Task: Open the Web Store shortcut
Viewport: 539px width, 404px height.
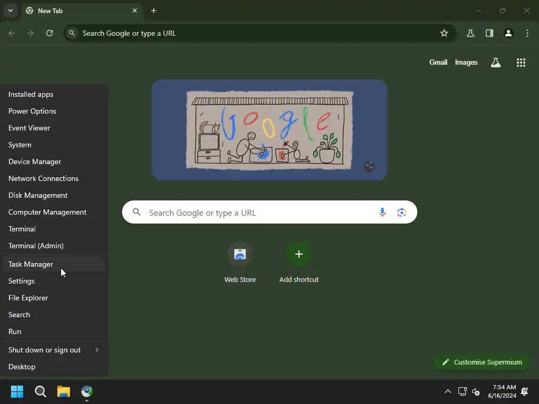Action: [240, 262]
